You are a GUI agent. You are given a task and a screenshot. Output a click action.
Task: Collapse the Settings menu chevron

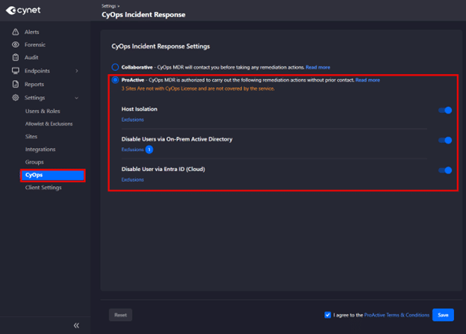tap(77, 98)
